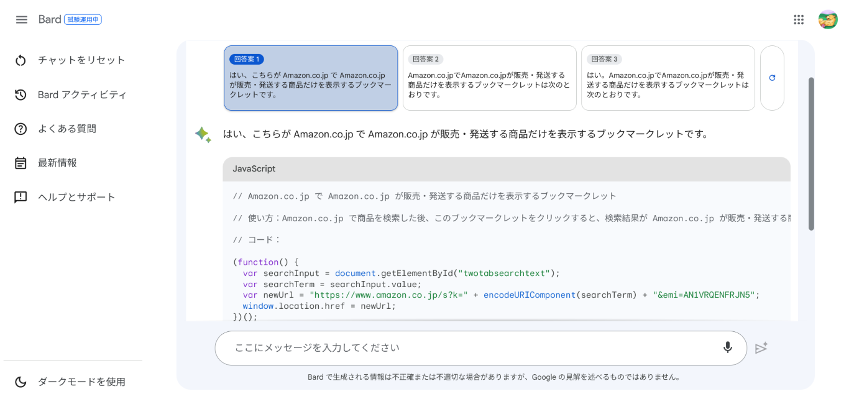Click the Bard logo text
This screenshot has width=849, height=404.
pos(50,19)
